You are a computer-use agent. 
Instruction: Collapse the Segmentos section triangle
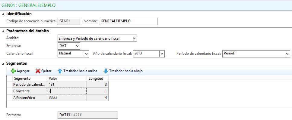click(x=3, y=64)
